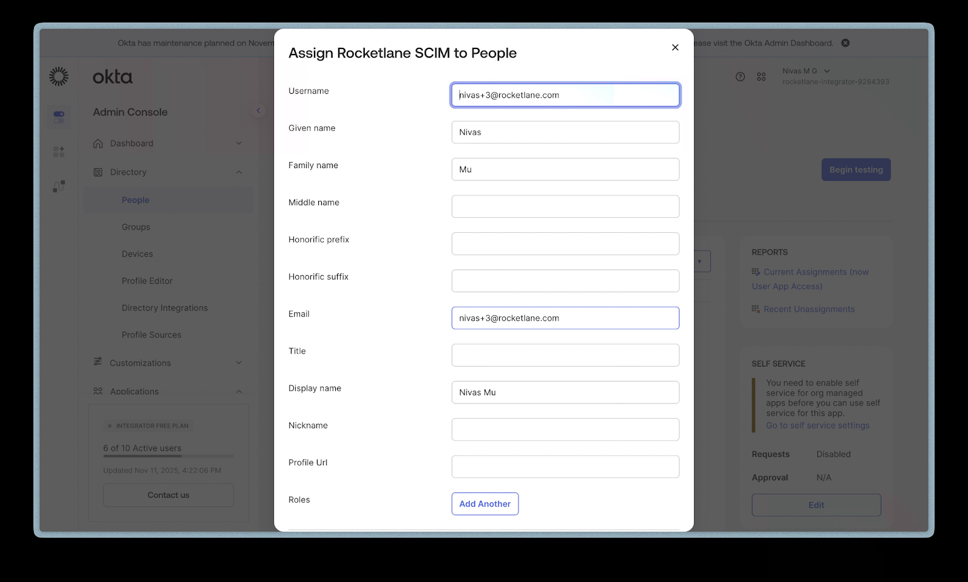This screenshot has height=582, width=968.
Task: Open Directory Integrations in sidebar
Action: (x=165, y=308)
